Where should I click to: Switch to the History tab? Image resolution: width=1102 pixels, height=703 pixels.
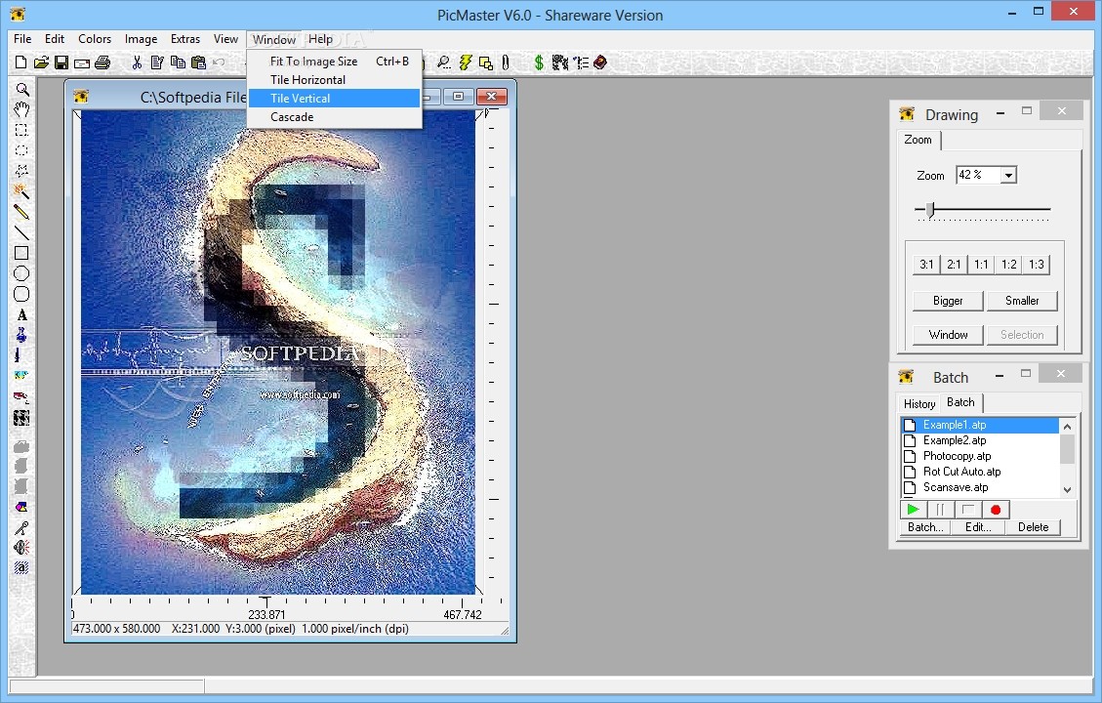tap(919, 403)
